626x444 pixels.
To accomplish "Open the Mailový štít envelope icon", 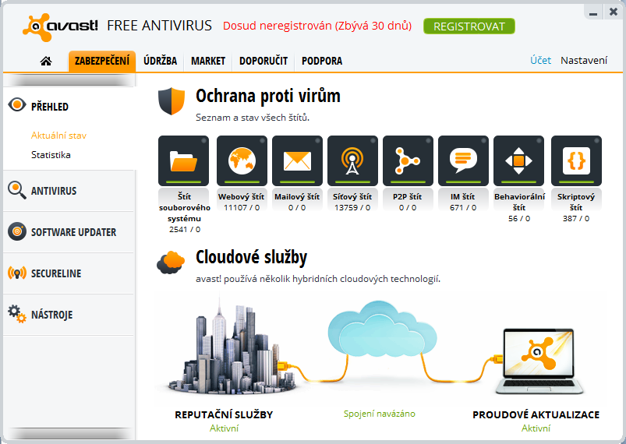I will (297, 160).
